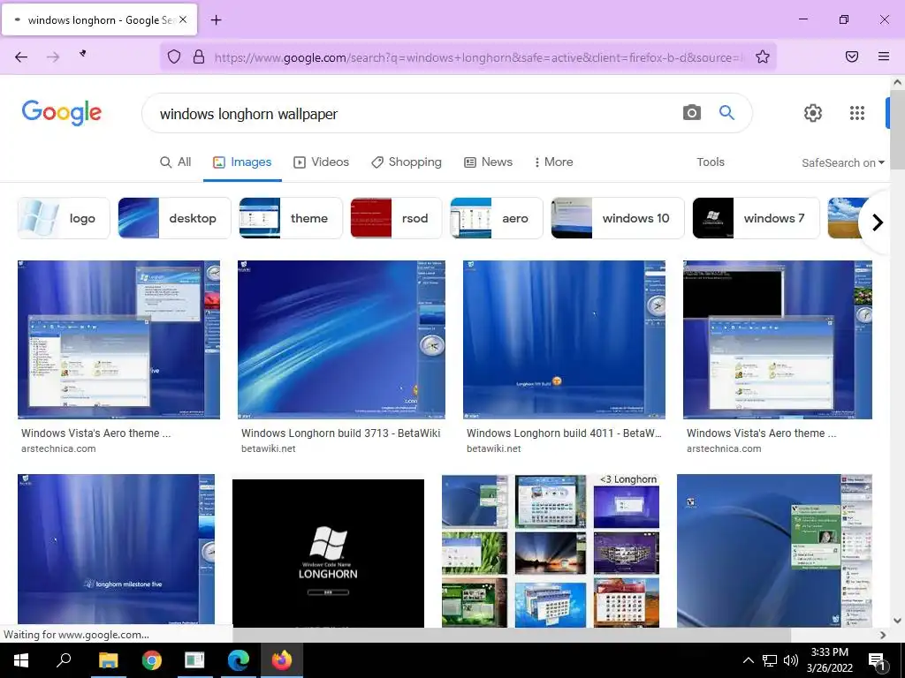Select the Images tab

242,162
